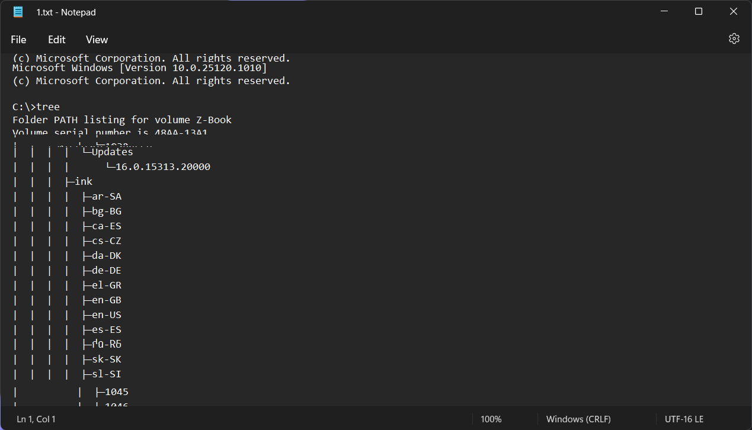Click the 'cs-CZ' entry
Image resolution: width=752 pixels, height=430 pixels.
click(107, 241)
